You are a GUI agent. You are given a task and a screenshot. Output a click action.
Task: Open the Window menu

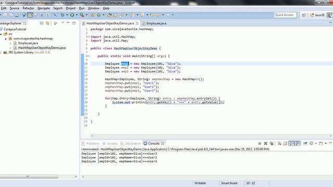point(94,8)
